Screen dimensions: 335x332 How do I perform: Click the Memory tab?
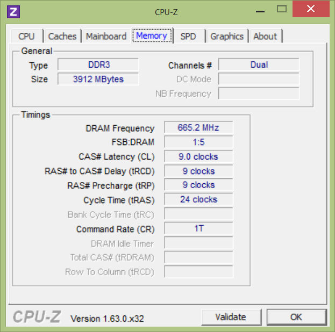(x=152, y=35)
